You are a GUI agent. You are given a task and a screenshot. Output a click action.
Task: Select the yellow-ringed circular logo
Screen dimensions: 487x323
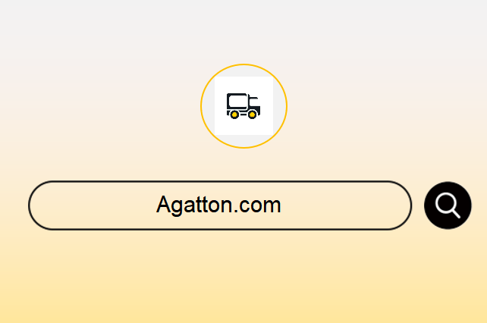click(243, 106)
